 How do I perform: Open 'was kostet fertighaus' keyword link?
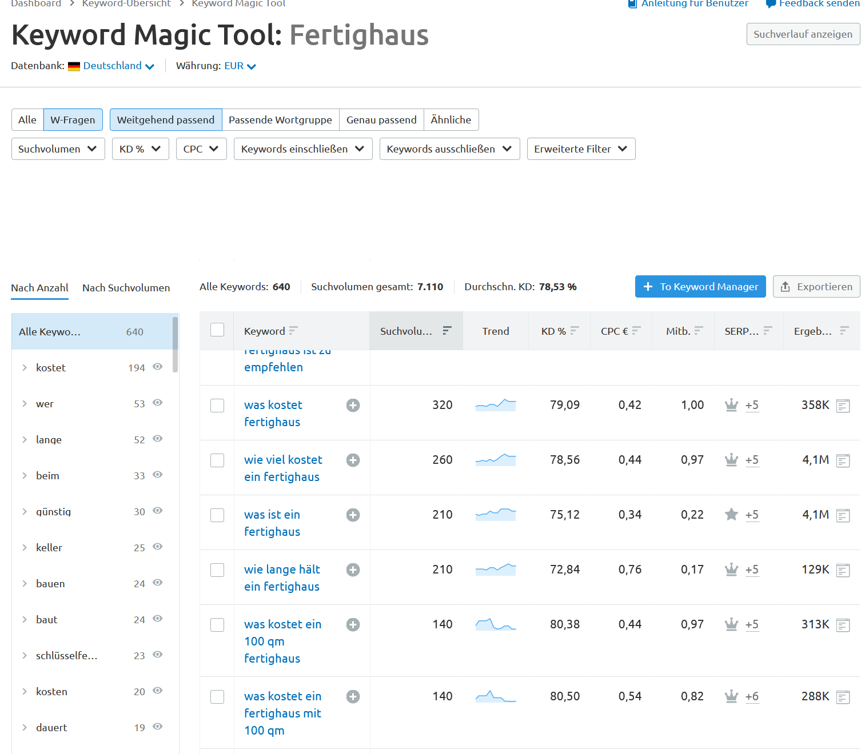coord(273,414)
